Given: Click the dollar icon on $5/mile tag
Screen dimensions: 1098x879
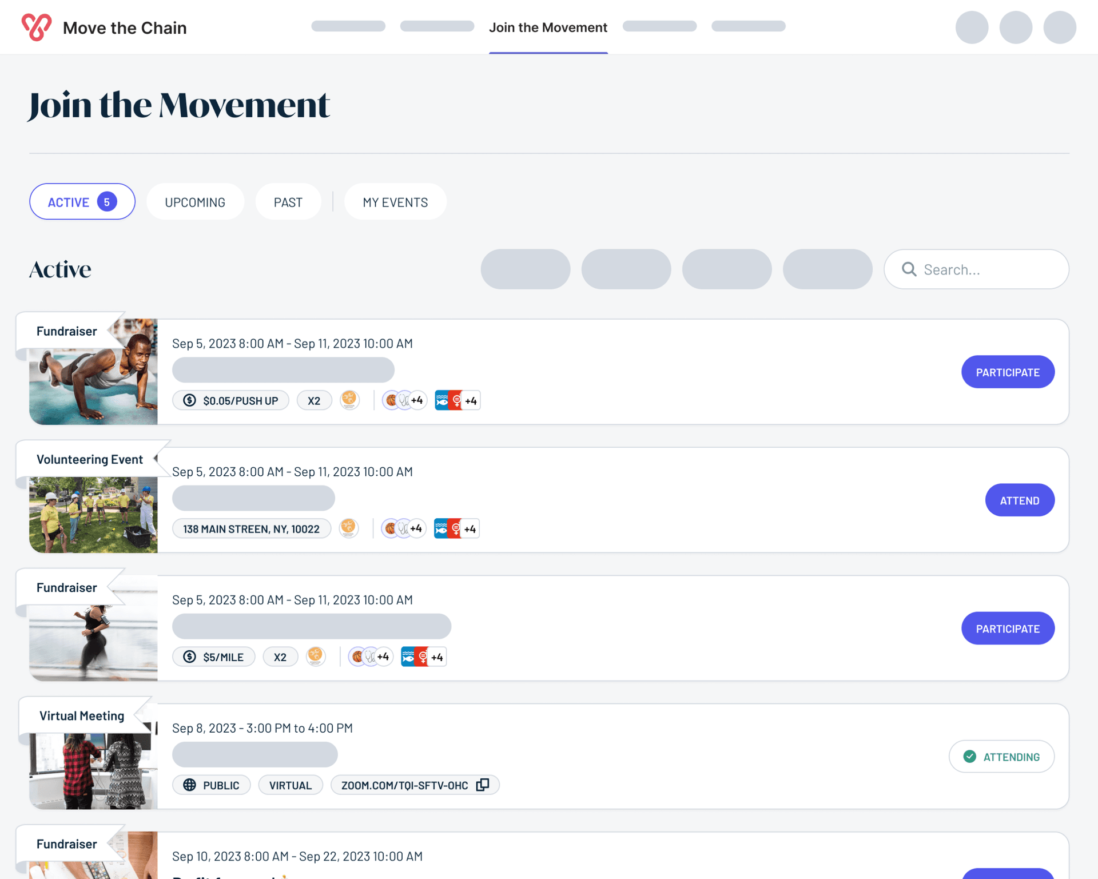Looking at the screenshot, I should (x=190, y=657).
